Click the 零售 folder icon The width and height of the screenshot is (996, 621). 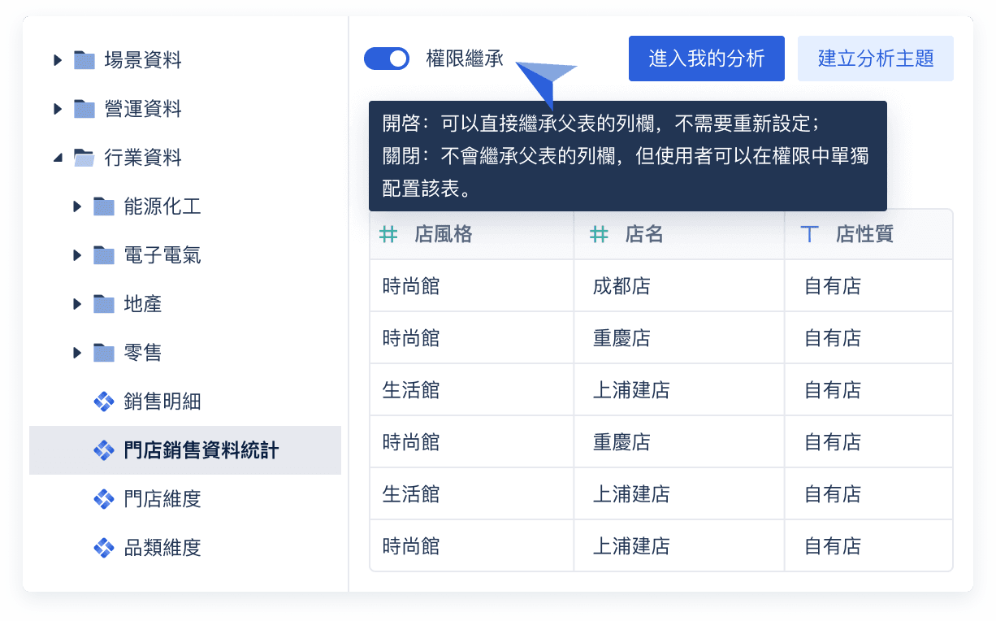104,353
